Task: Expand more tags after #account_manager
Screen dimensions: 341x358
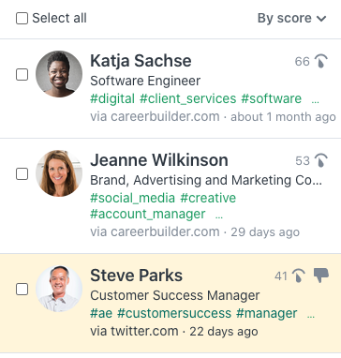Action: tap(219, 216)
